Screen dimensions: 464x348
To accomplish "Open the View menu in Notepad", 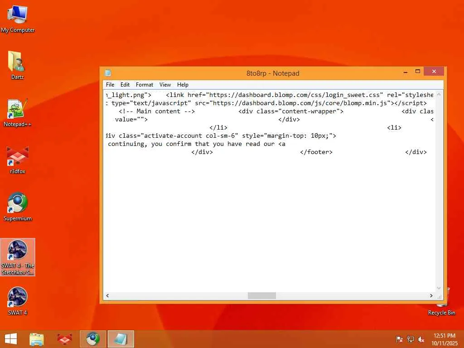I will (x=165, y=85).
